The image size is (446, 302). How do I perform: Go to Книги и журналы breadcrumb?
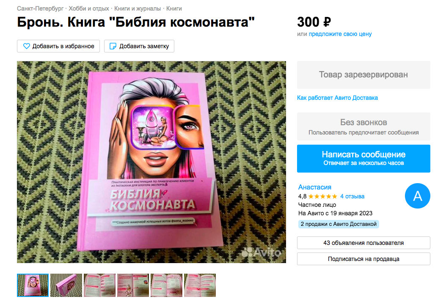click(138, 8)
